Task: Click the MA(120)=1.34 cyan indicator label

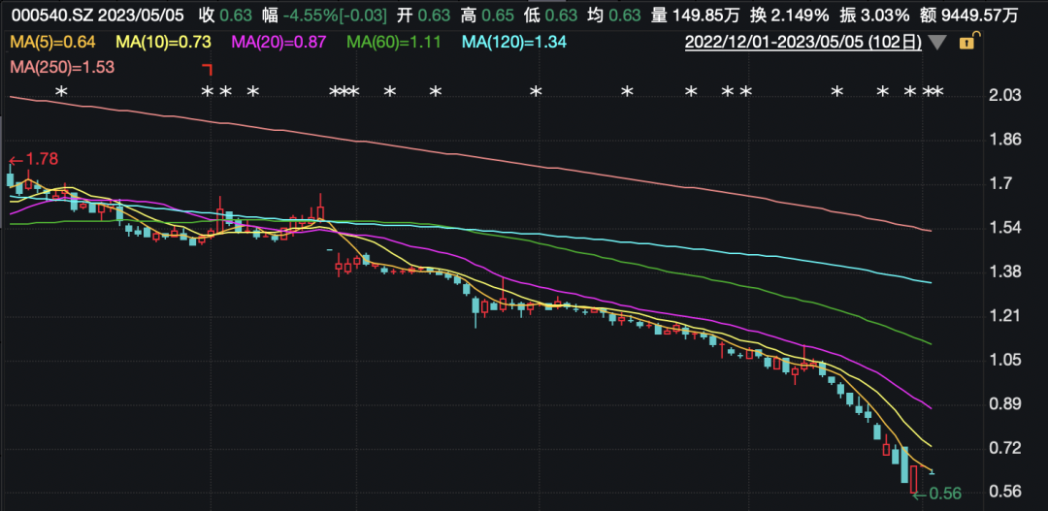Action: click(x=513, y=43)
